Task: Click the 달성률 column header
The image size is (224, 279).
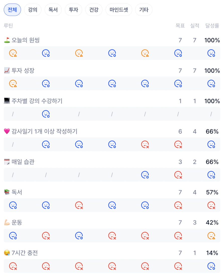Action: [x=212, y=26]
